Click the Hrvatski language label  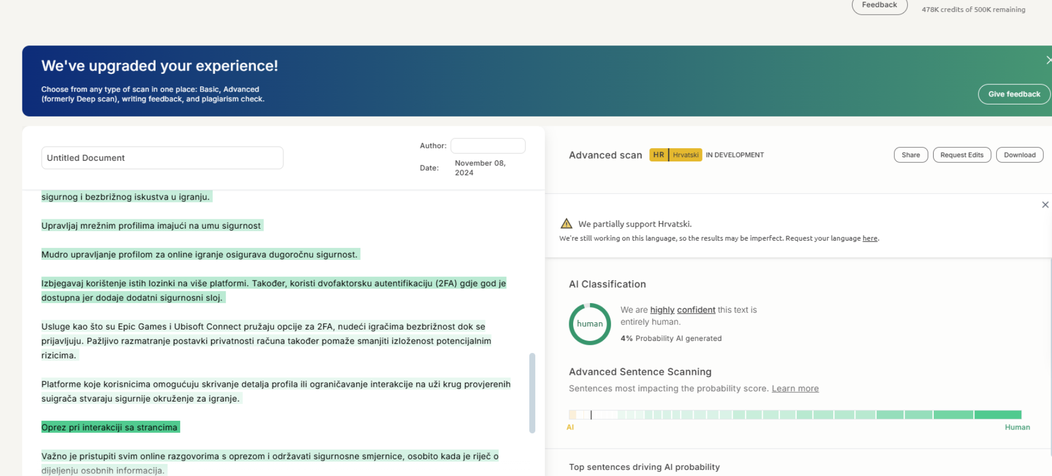685,155
